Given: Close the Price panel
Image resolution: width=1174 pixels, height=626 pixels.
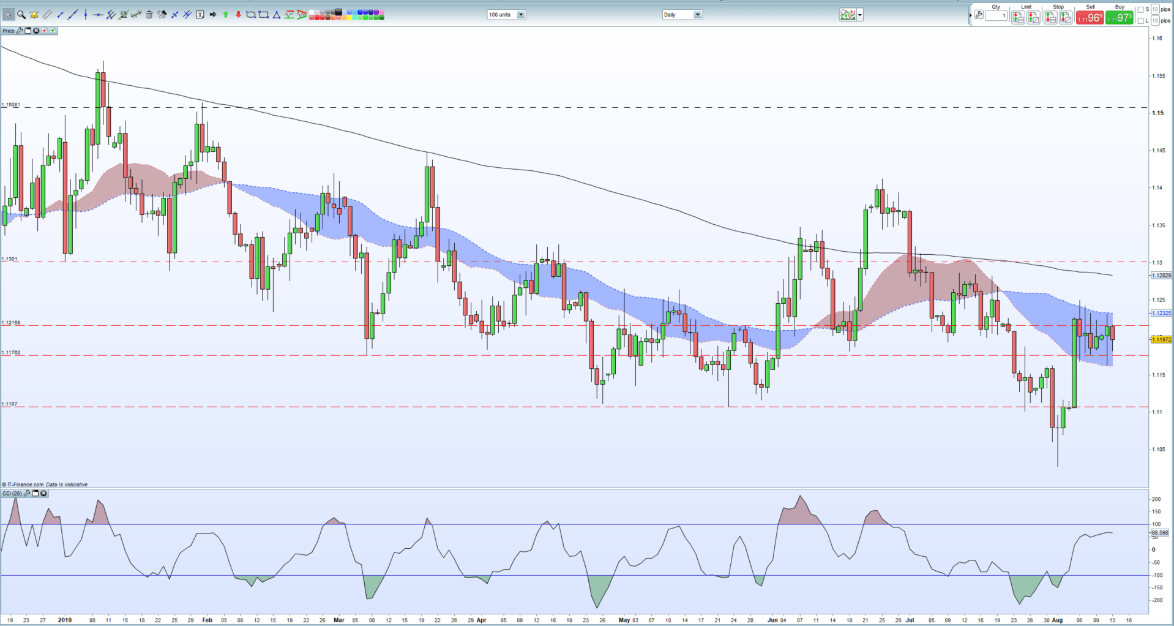Looking at the screenshot, I should [x=36, y=31].
